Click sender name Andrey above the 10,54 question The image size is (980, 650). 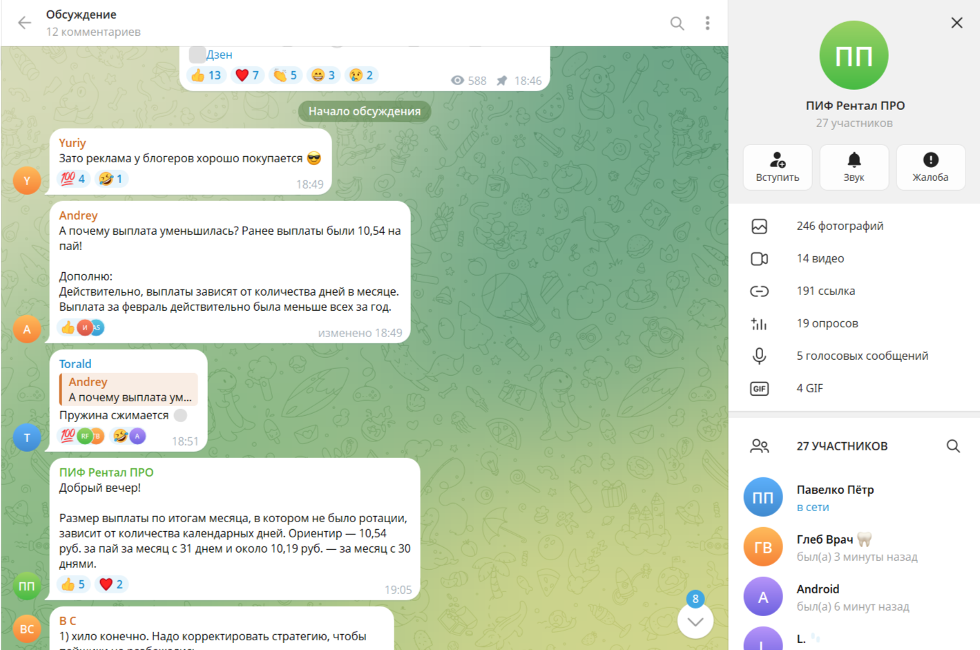78,216
